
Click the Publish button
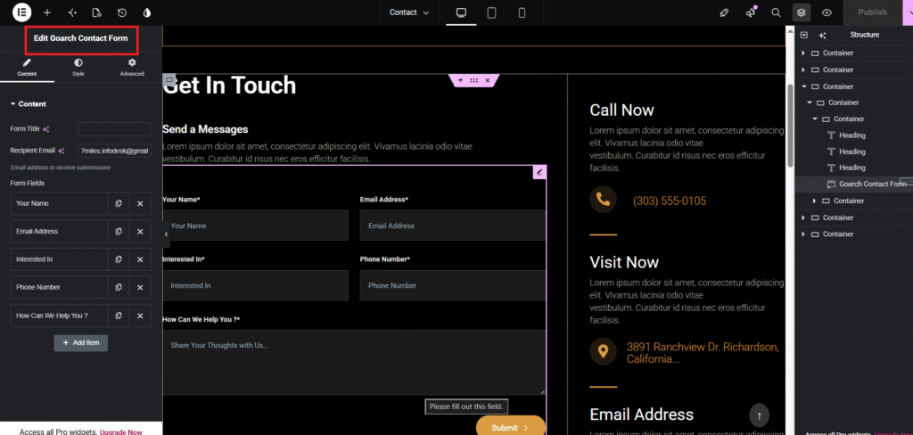click(872, 12)
